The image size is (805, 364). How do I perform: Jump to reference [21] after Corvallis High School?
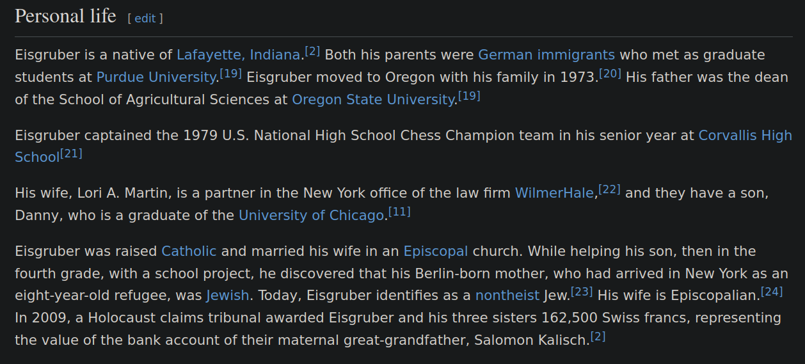coord(71,154)
